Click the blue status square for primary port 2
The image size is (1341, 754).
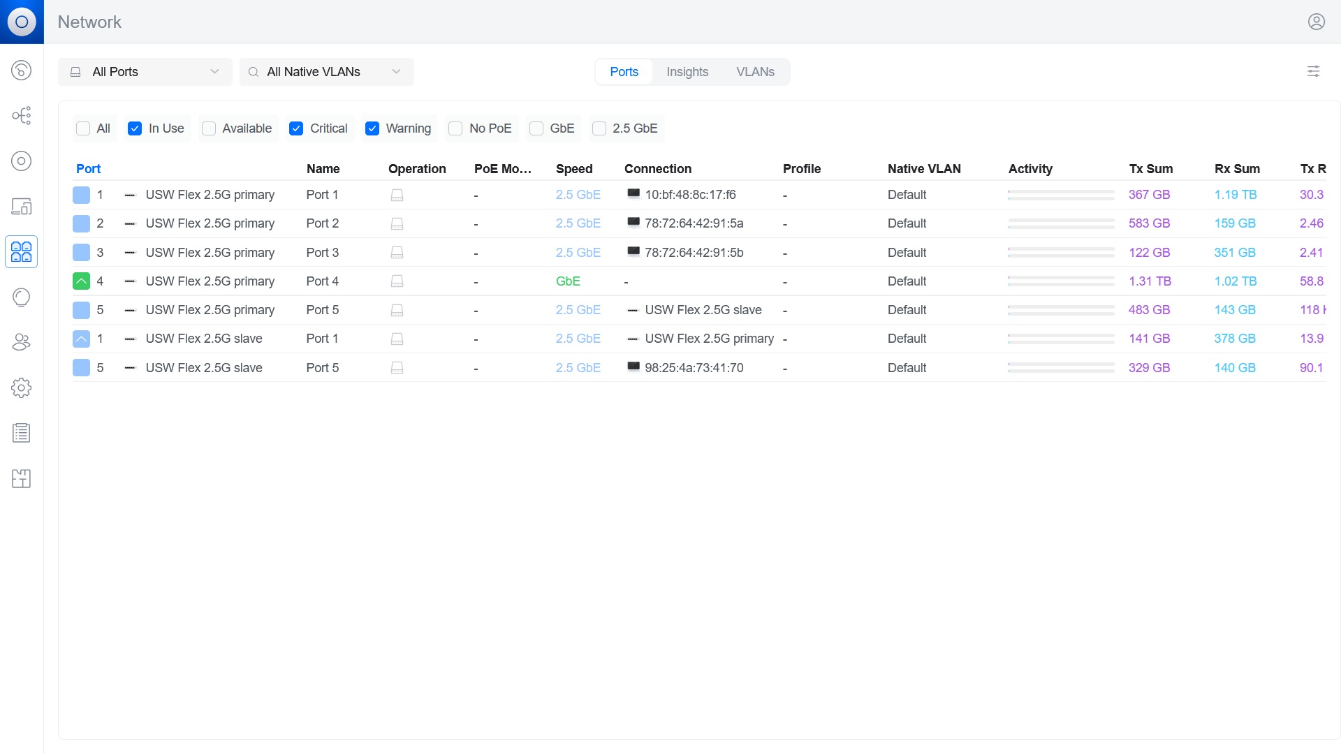(81, 223)
